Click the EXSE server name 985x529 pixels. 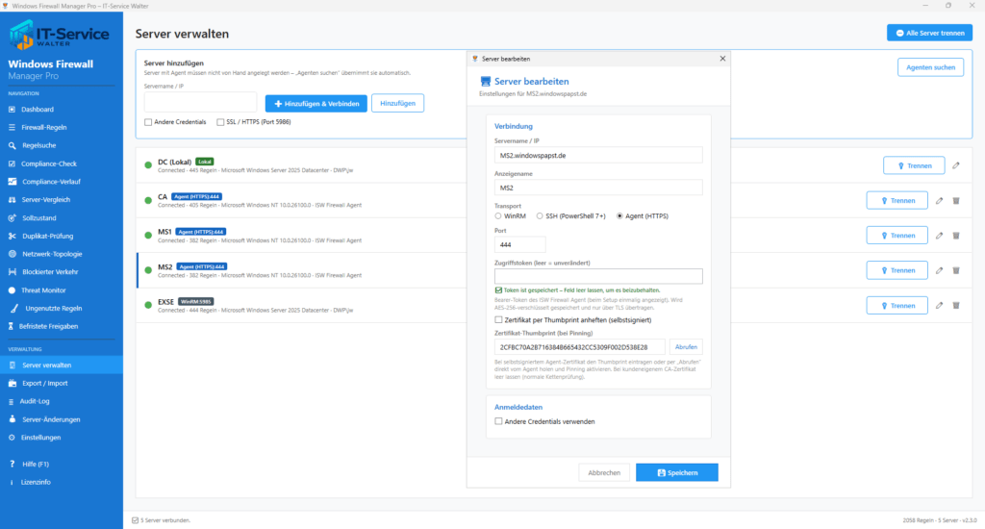(x=165, y=302)
